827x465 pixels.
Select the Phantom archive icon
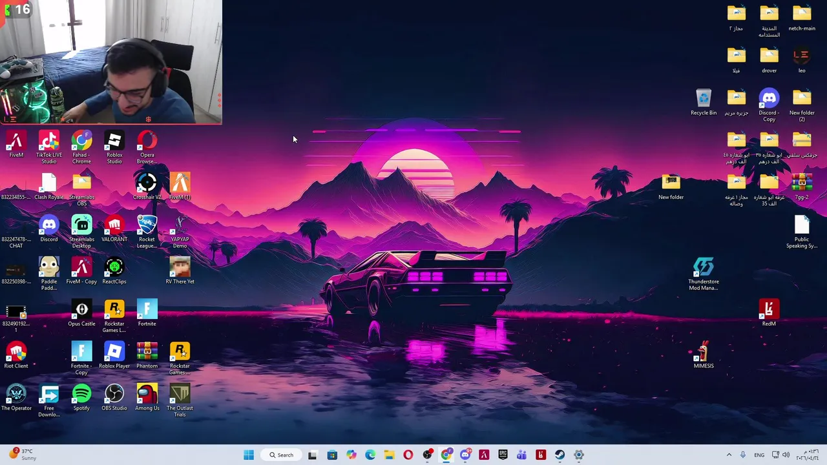147,355
